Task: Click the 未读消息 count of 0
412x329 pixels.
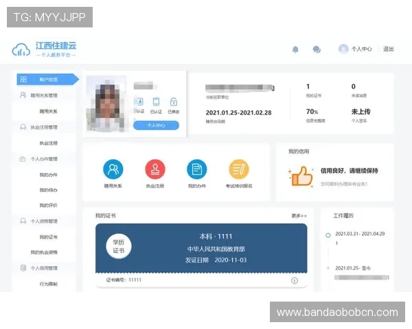Action: (x=354, y=86)
